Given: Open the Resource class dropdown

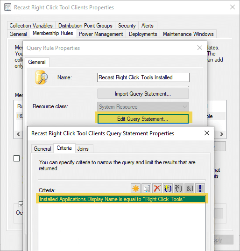Looking at the screenshot, I should [143, 107].
